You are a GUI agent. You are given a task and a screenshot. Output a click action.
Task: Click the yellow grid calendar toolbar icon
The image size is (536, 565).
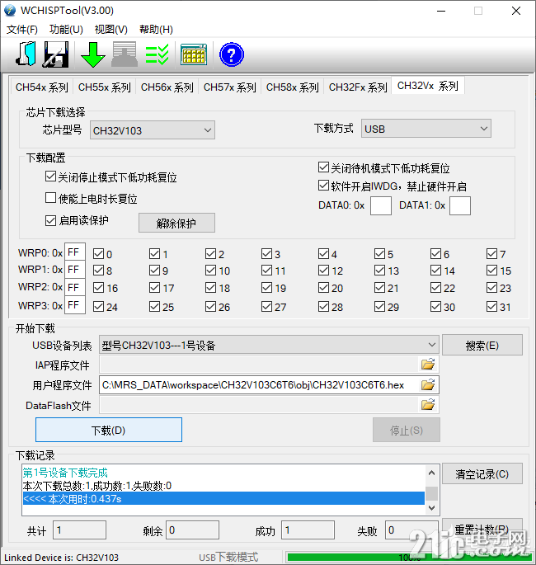194,54
